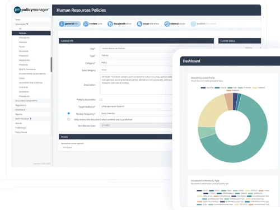Click the publish document icon
This screenshot has width=280, height=210.
(x=193, y=24)
